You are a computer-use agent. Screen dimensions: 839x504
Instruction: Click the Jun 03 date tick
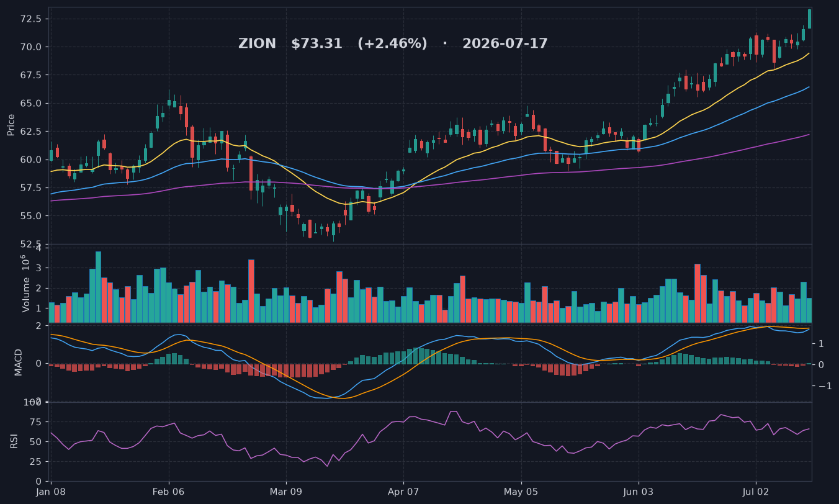638,491
